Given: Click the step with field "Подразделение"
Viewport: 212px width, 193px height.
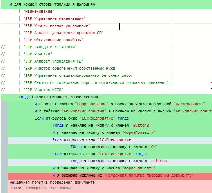Looking at the screenshot, I should click(120, 104).
